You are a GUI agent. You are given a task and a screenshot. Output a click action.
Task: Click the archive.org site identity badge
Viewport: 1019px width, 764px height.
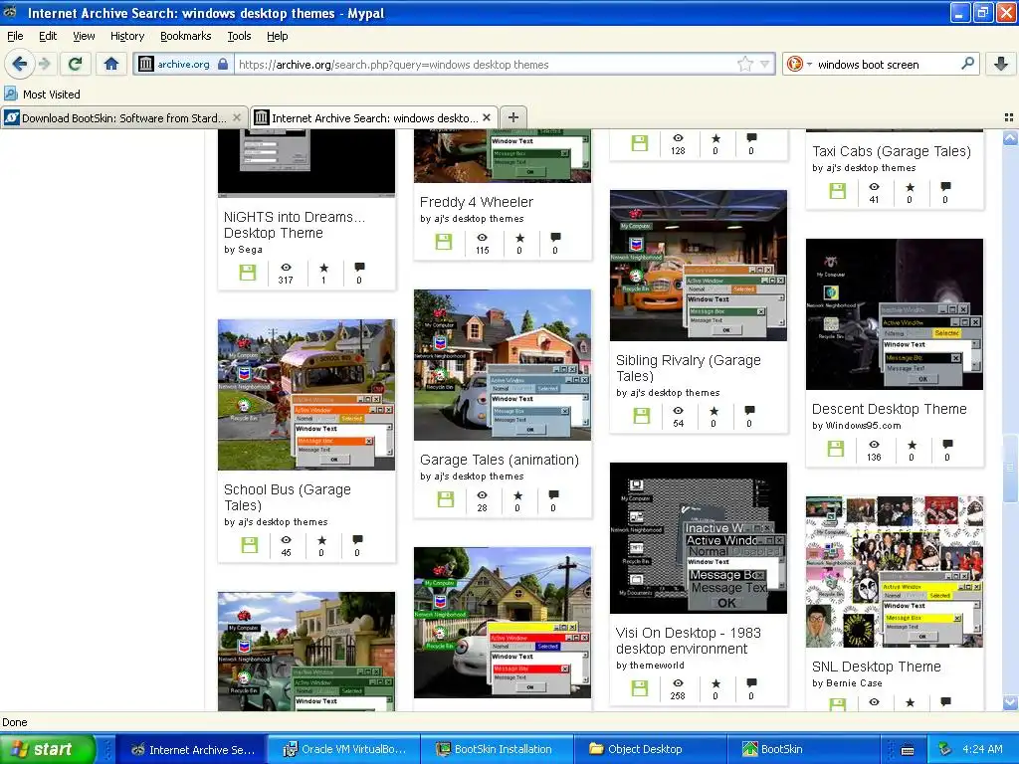tap(183, 64)
